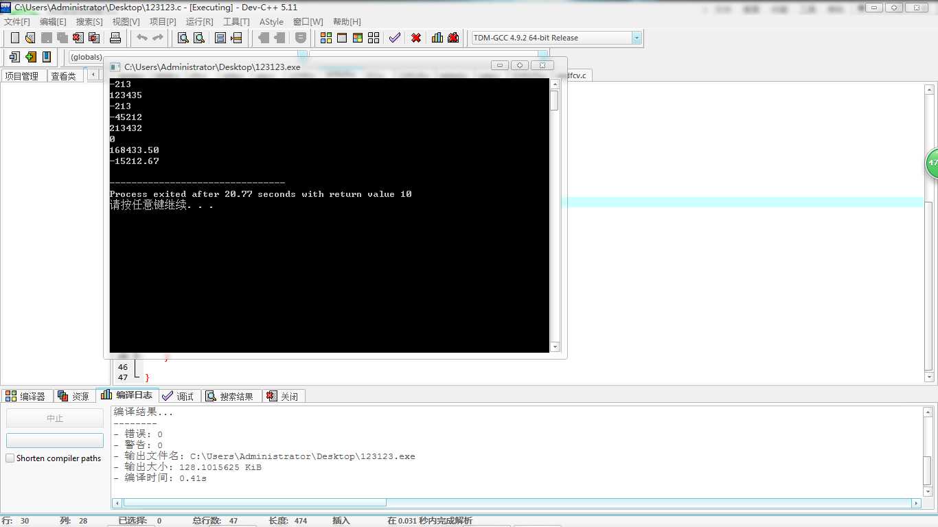938x527 pixels.
Task: Open the 文件[F] menu
Action: (17, 22)
